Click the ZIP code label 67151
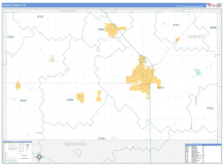The height and width of the screenshot is (168, 224). click(176, 25)
